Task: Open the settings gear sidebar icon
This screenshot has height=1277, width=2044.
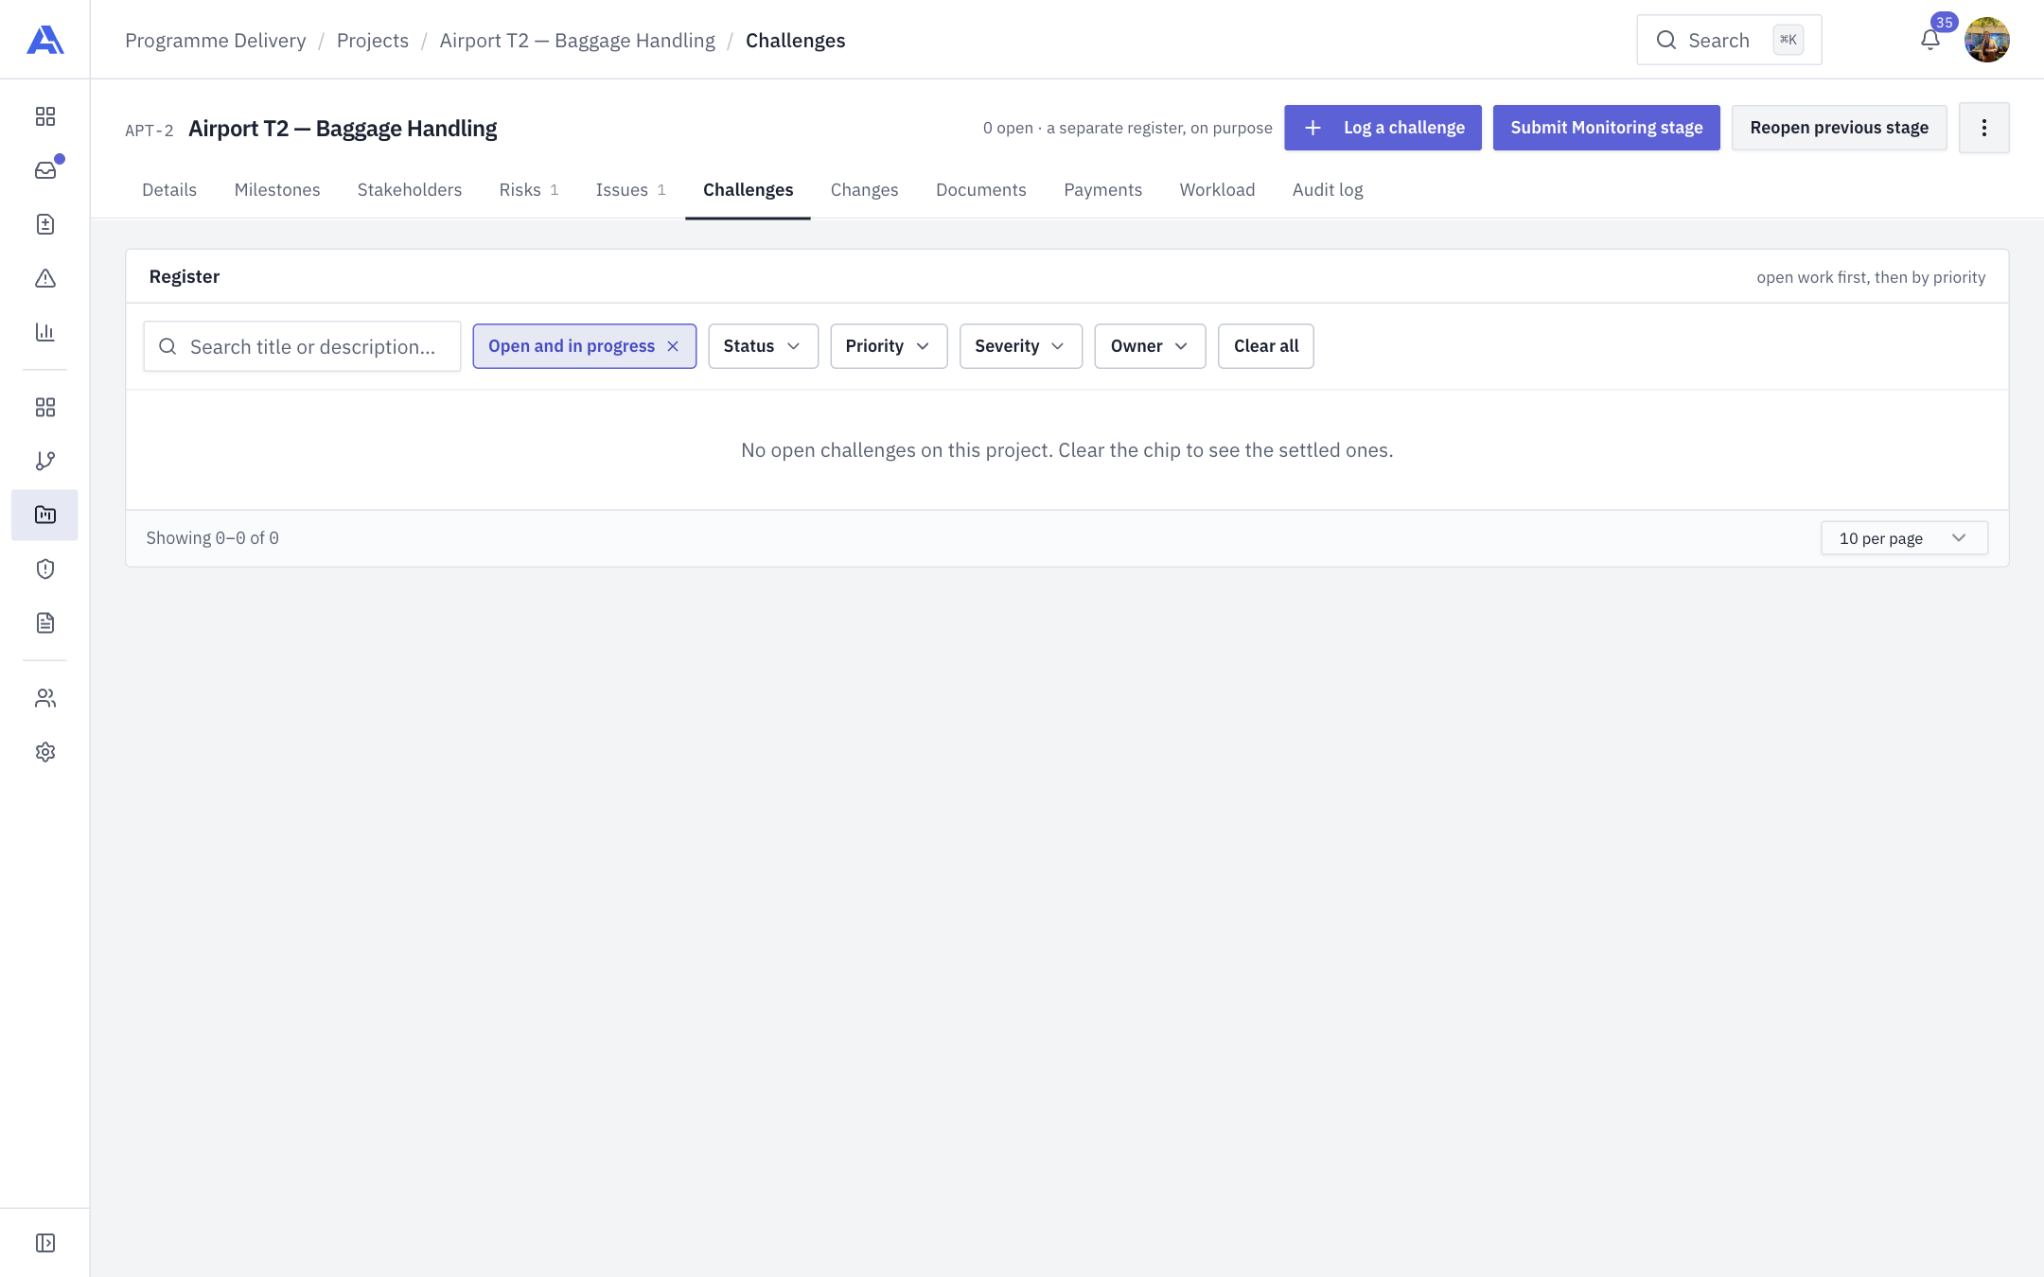Action: click(45, 752)
